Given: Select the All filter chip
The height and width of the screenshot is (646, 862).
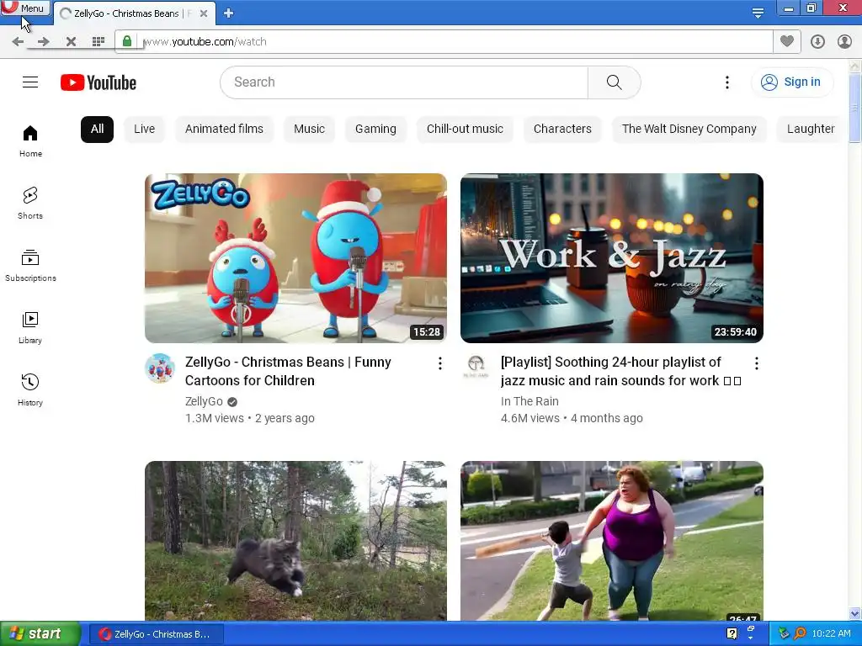Looking at the screenshot, I should tap(97, 129).
